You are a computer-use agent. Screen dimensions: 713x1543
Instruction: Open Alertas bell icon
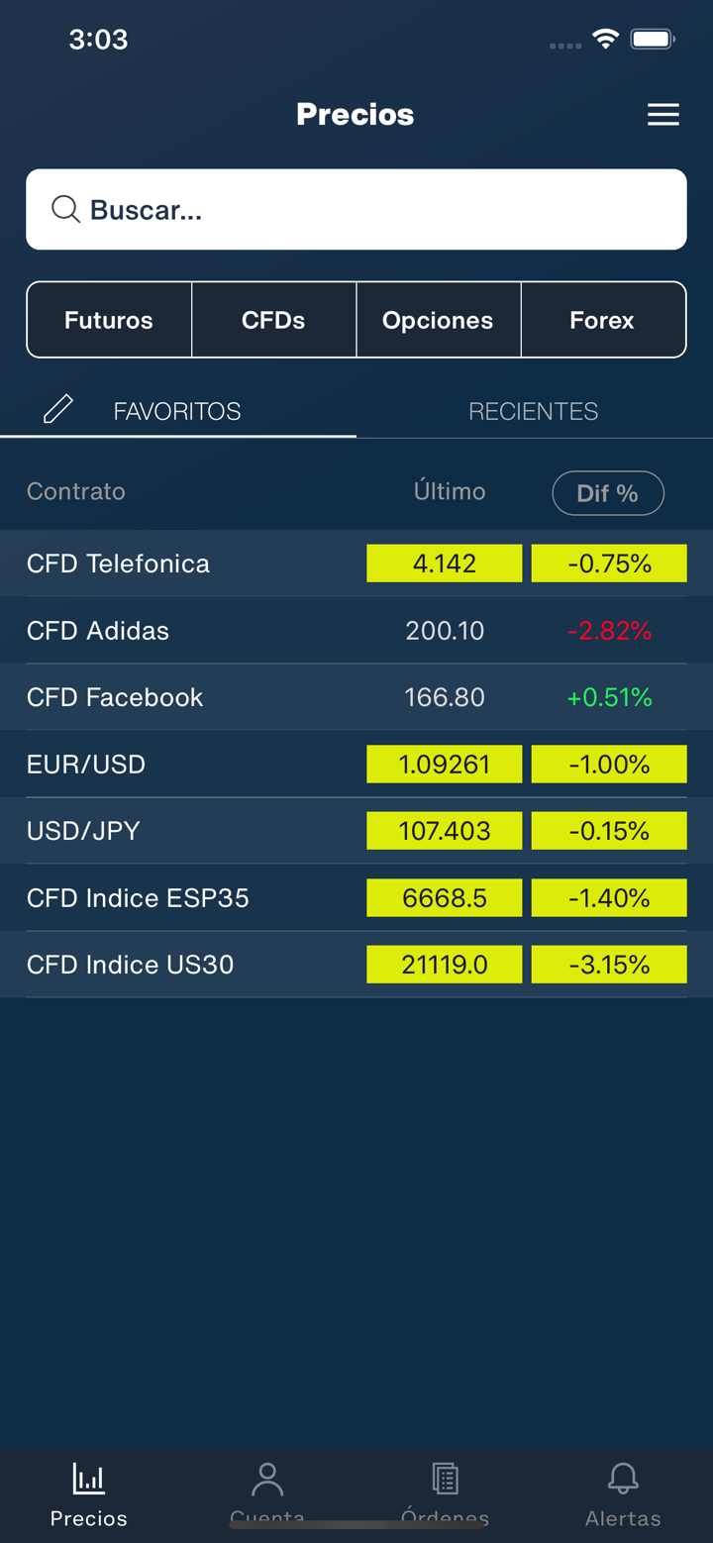pos(623,1479)
